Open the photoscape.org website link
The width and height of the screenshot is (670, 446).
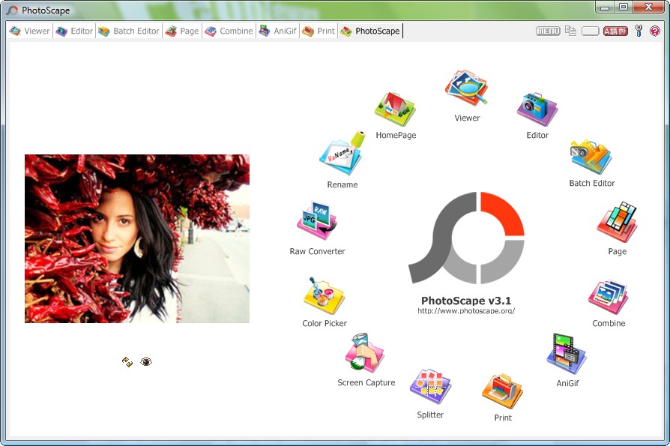pos(466,311)
